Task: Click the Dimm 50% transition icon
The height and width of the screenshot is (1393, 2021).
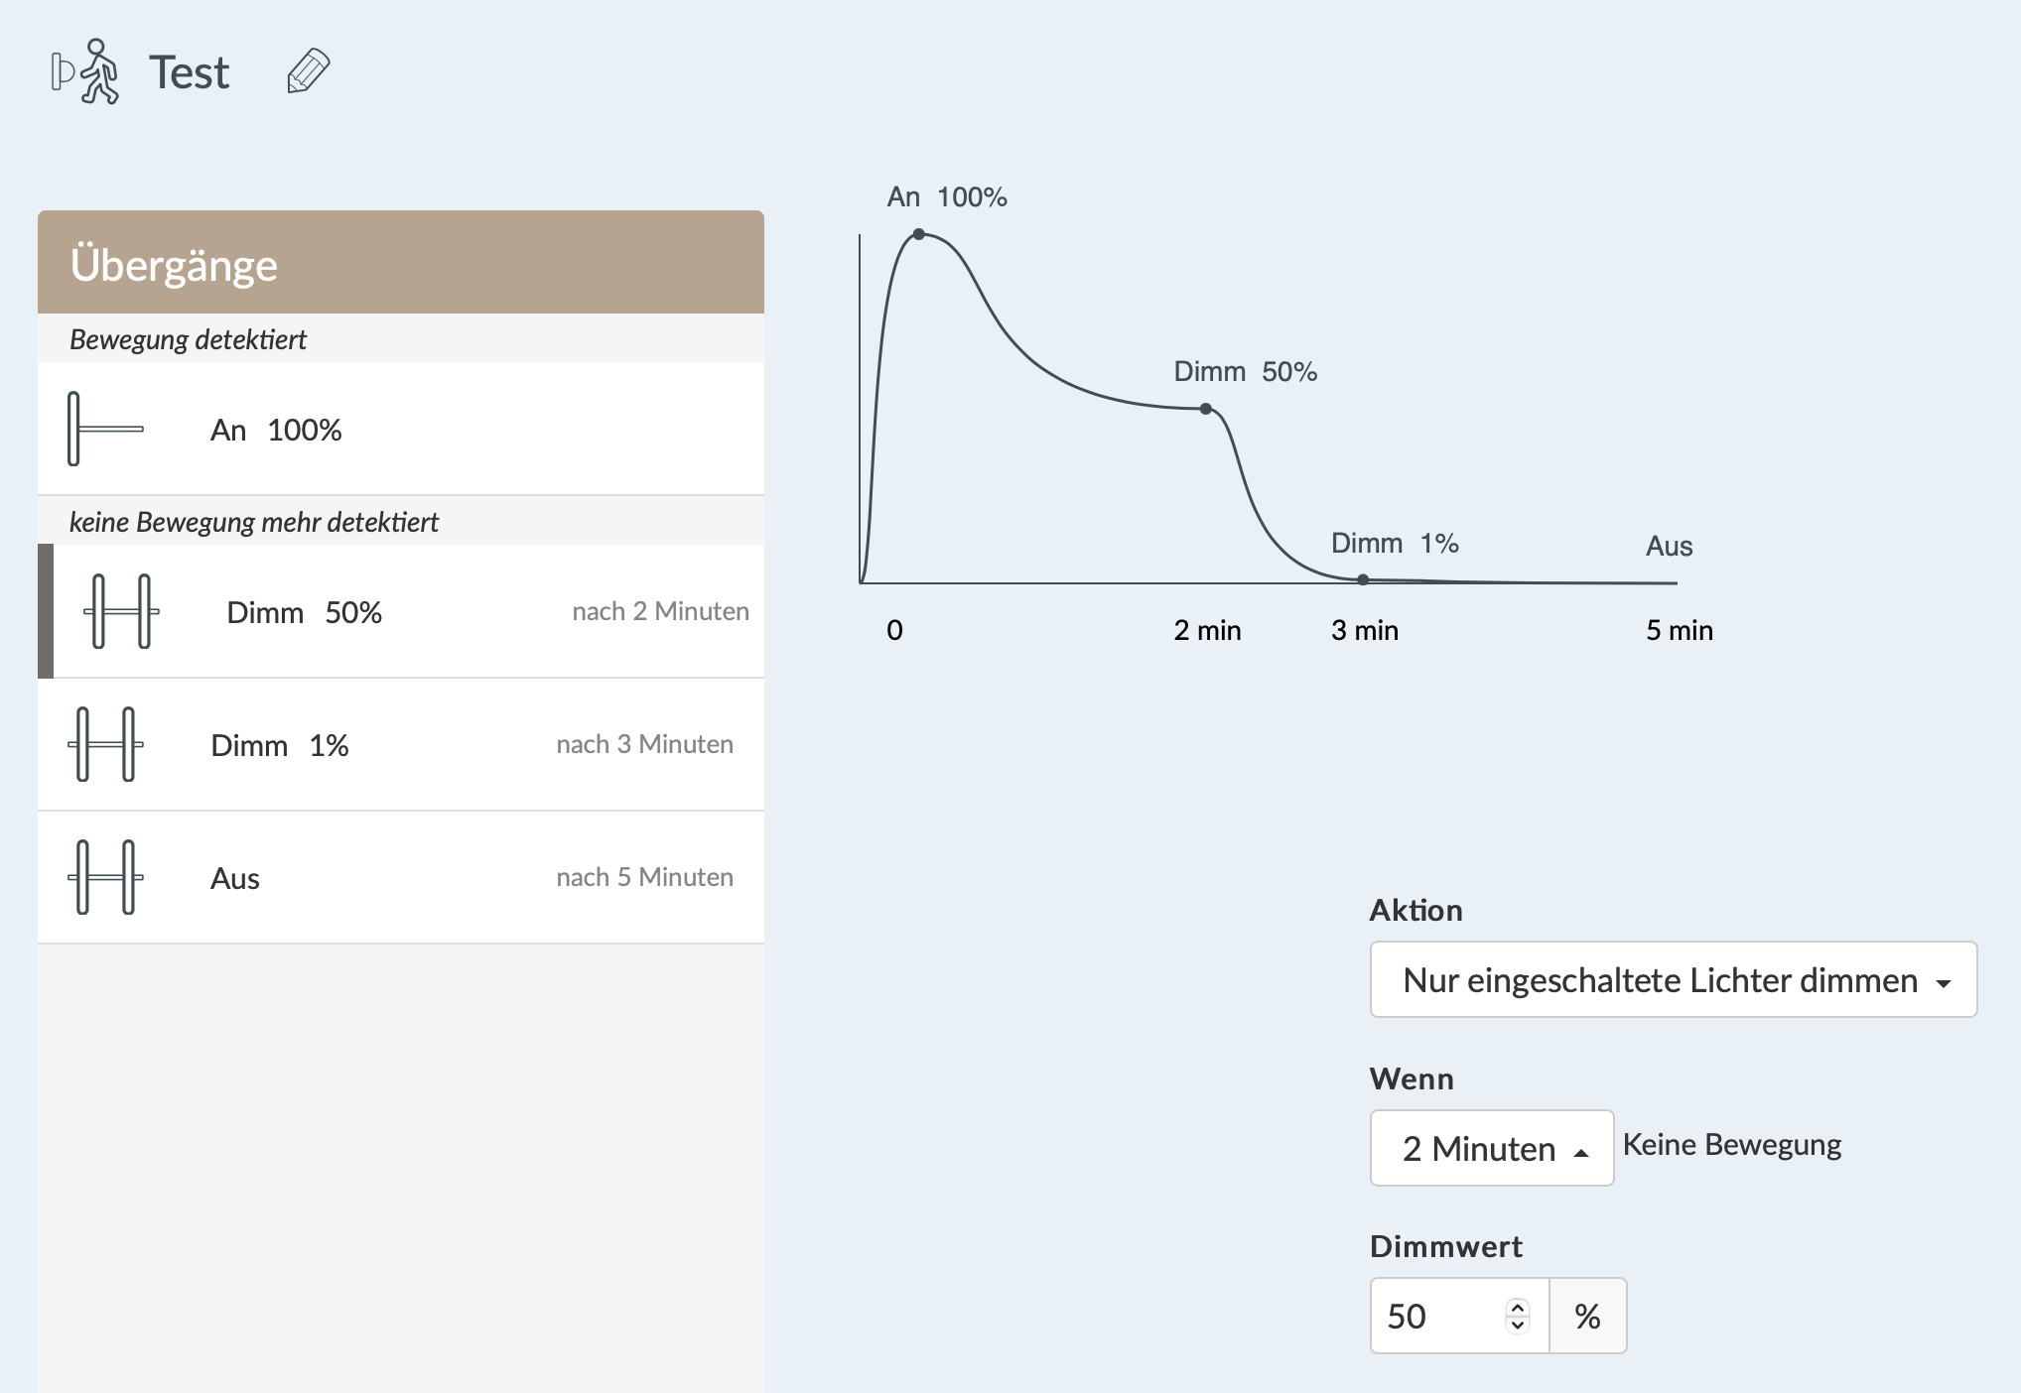Action: [x=121, y=611]
